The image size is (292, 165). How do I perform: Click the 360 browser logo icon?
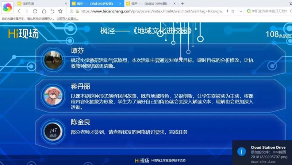point(7,7)
